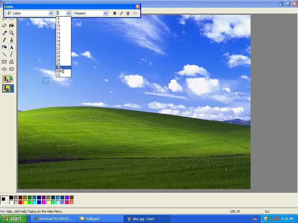This screenshot has height=223, width=298.
Task: Select the opaque background draw option
Action: [x=8, y=79]
